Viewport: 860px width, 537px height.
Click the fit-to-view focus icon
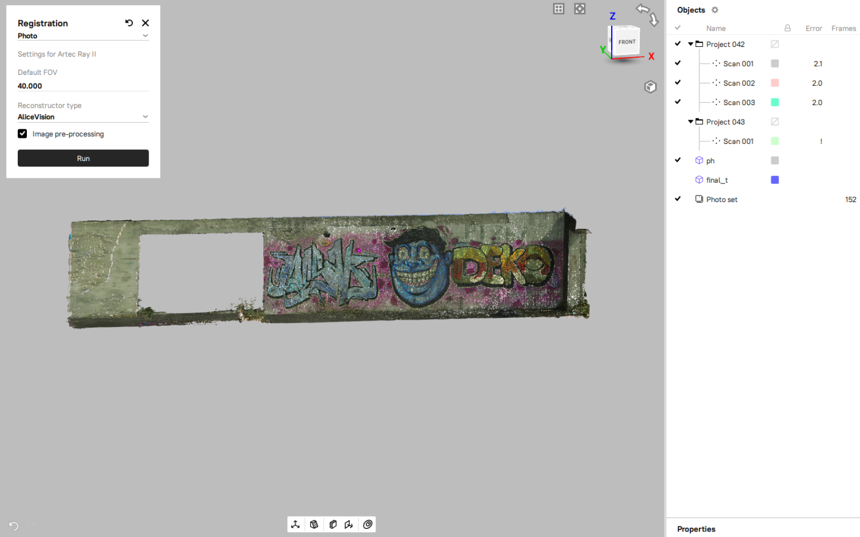(579, 9)
